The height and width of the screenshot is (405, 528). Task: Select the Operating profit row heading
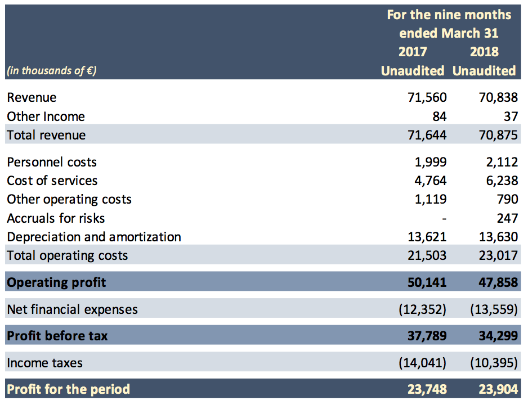click(56, 282)
